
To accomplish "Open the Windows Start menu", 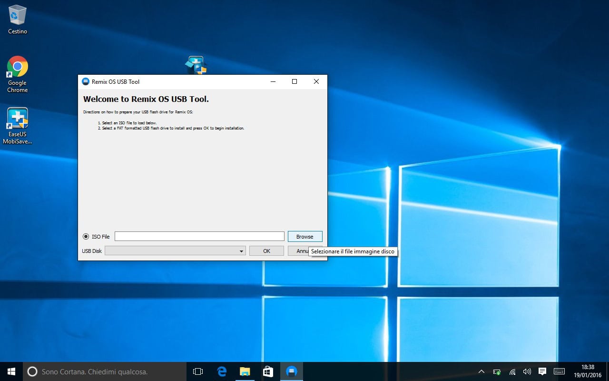I will (11, 371).
